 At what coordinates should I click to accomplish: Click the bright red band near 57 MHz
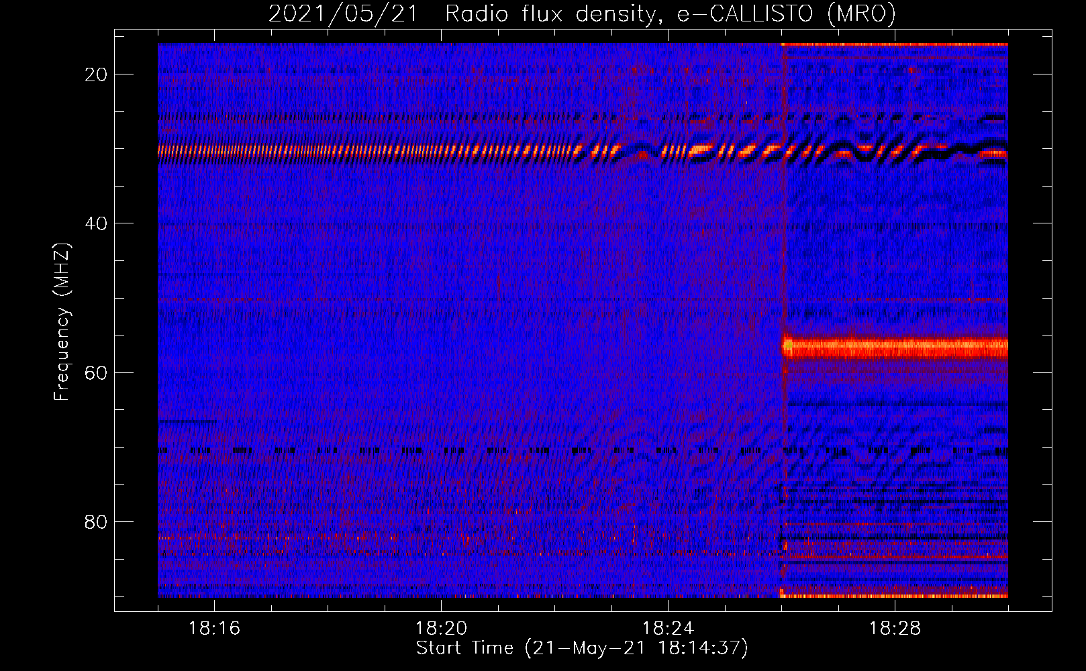tap(895, 348)
